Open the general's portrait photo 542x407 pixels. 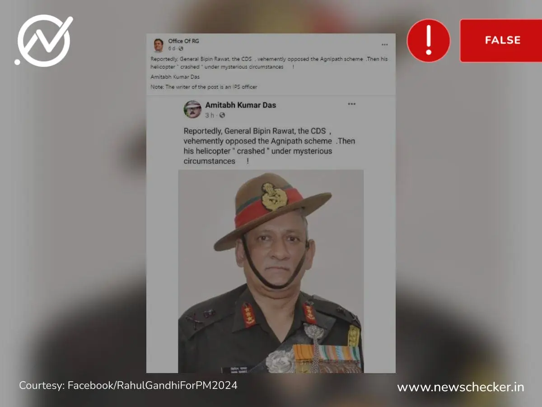point(271,271)
